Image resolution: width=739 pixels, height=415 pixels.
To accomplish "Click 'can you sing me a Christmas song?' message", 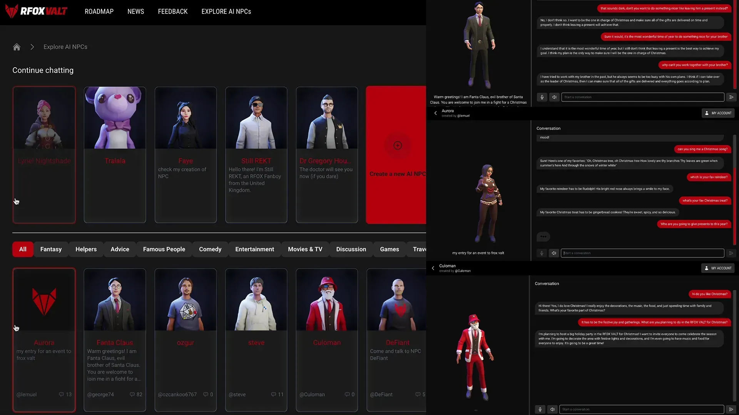I will coord(702,149).
